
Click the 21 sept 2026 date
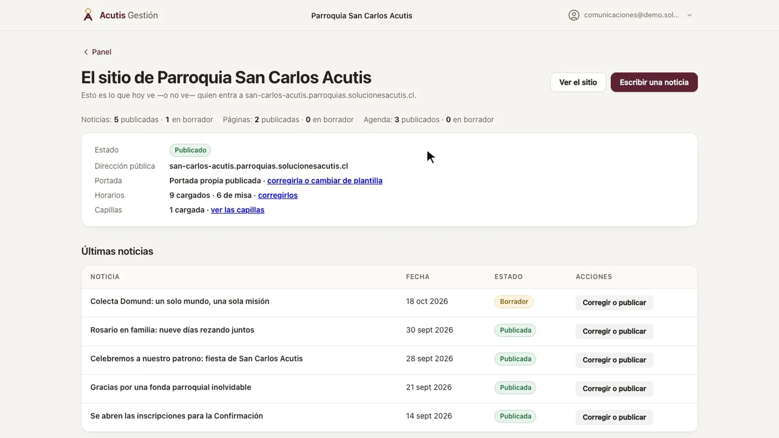point(429,387)
